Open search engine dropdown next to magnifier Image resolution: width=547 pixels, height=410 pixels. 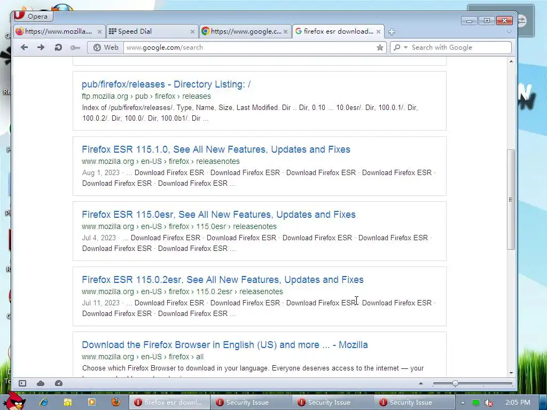[405, 48]
